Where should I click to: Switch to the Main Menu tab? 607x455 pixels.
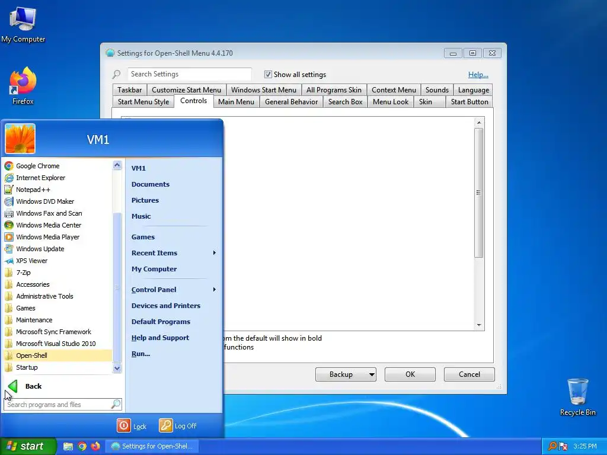tap(236, 102)
